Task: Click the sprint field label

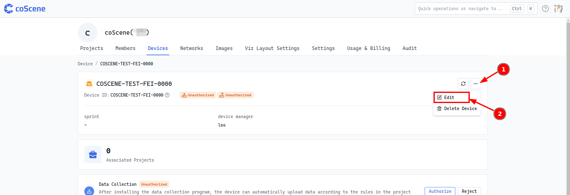Action: 92,117
